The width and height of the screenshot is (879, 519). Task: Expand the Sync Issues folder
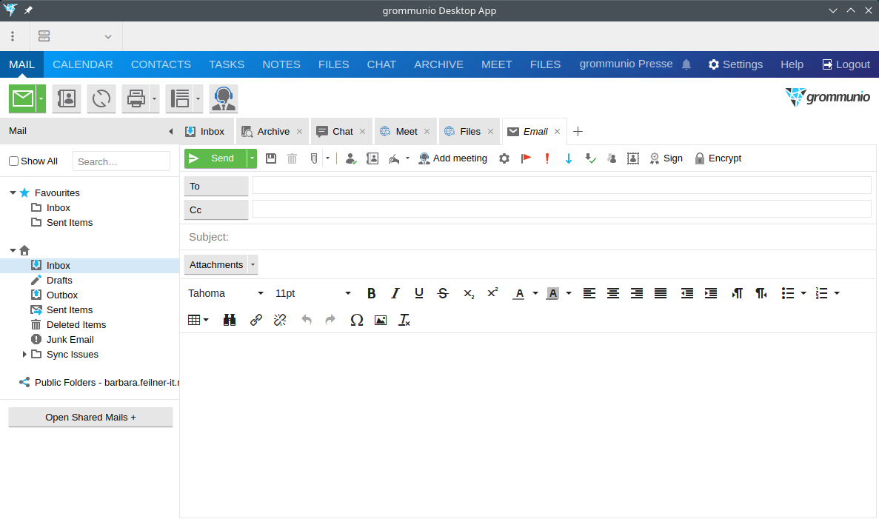tap(24, 354)
